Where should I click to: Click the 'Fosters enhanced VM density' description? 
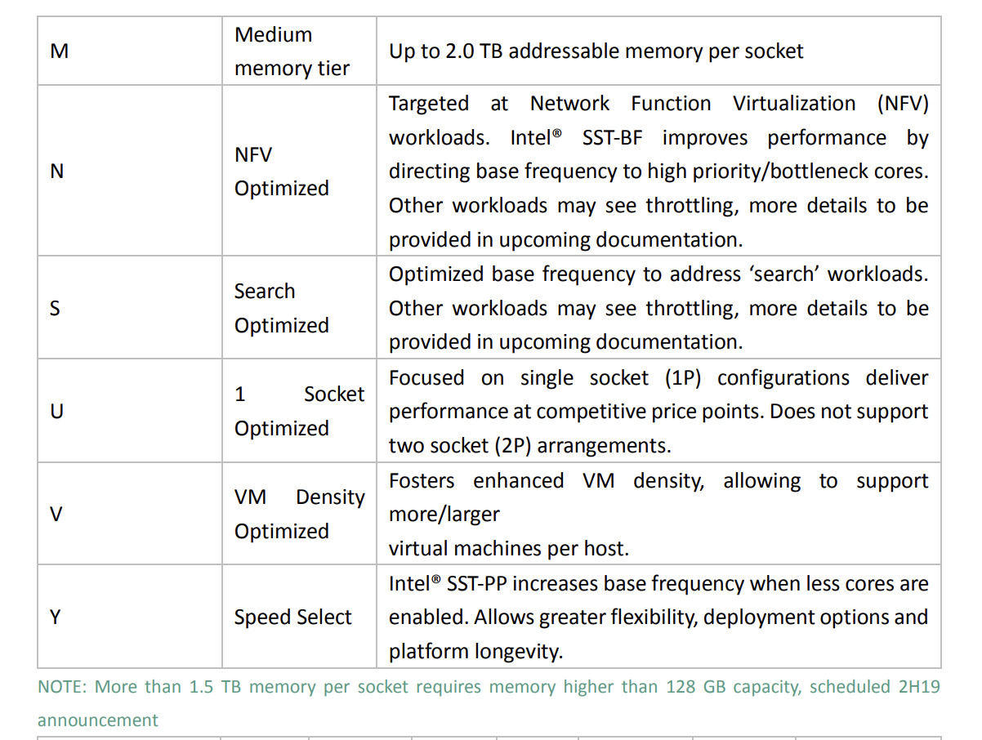pyautogui.click(x=546, y=481)
